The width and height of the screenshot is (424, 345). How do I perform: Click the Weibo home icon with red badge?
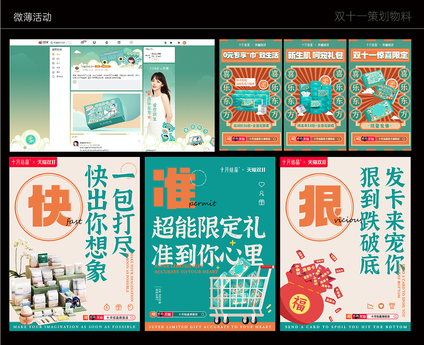tap(83, 42)
